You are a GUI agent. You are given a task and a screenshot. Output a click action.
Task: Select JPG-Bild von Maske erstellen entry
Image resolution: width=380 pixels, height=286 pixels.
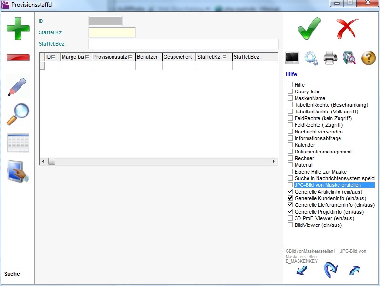(328, 185)
